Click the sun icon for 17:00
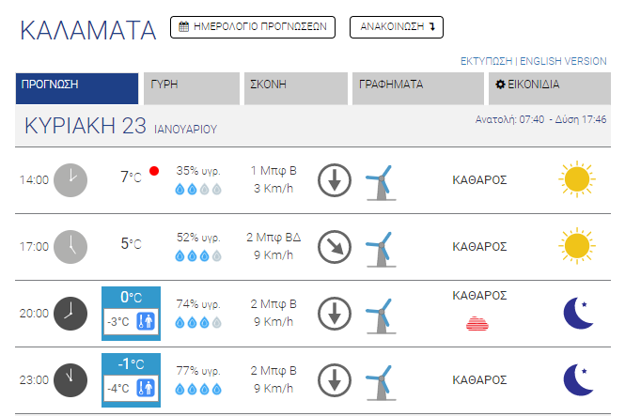 (x=575, y=246)
